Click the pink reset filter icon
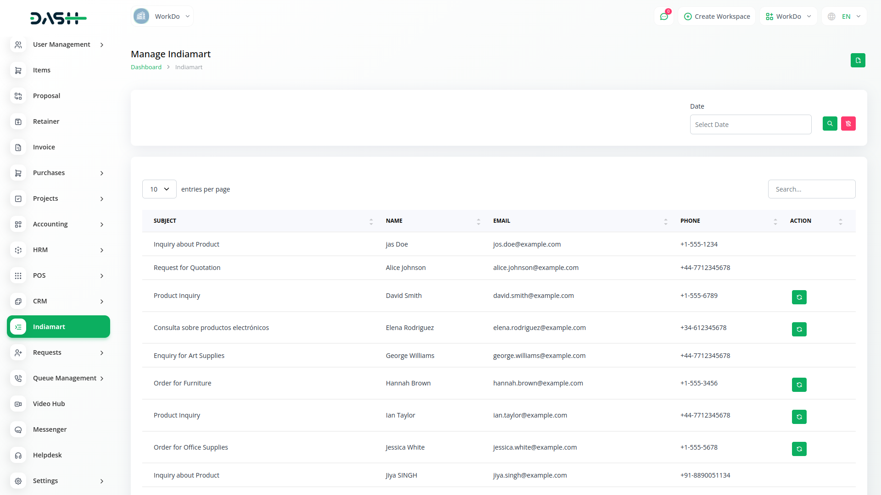Image resolution: width=881 pixels, height=495 pixels. click(848, 124)
